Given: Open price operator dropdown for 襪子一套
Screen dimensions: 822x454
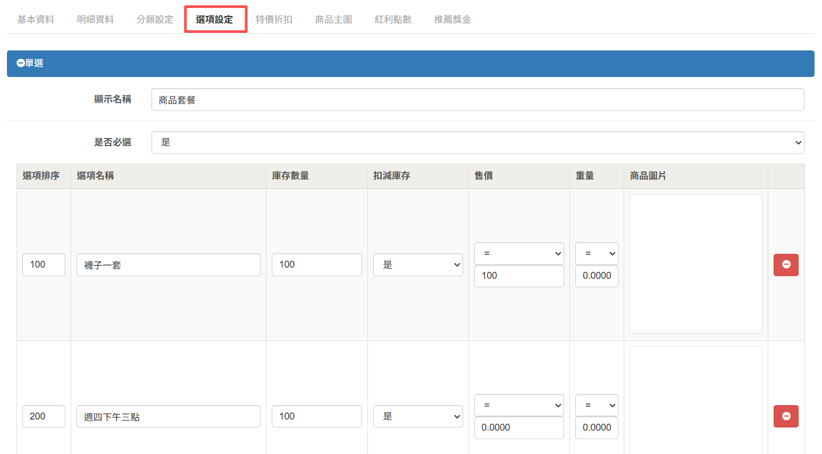Looking at the screenshot, I should coord(519,253).
